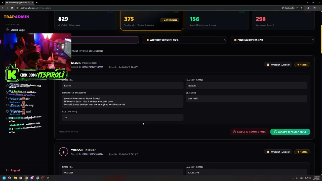Click the FRA language indicator

(302, 178)
